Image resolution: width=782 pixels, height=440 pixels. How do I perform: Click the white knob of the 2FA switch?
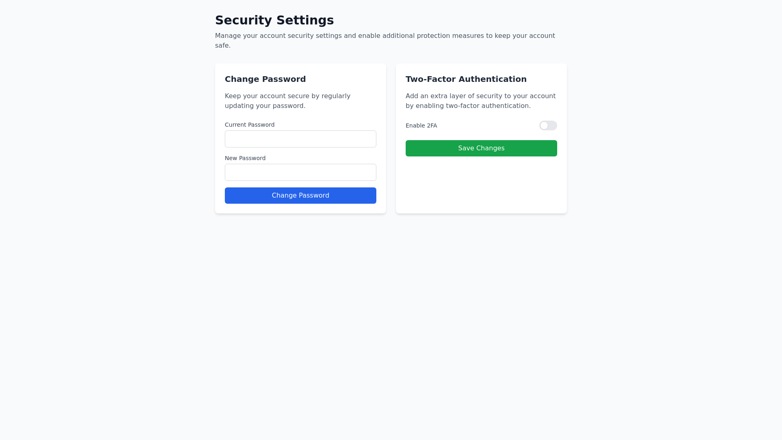click(x=544, y=125)
